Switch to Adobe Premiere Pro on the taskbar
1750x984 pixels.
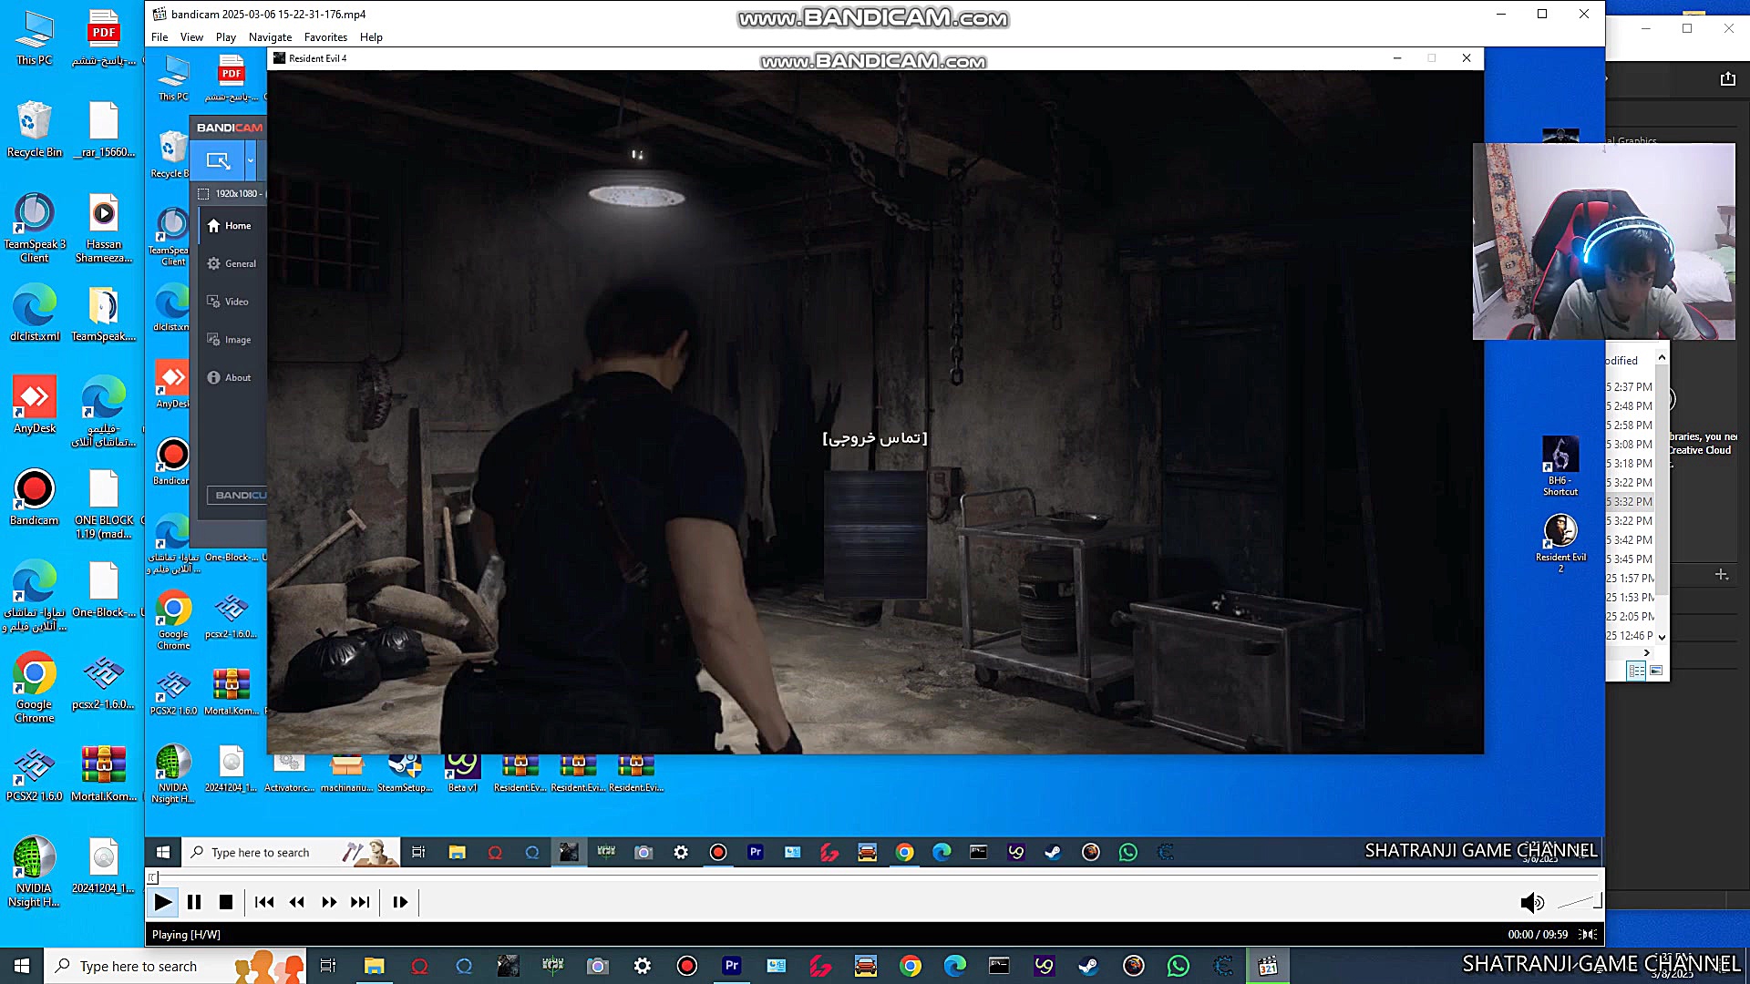[x=731, y=966]
